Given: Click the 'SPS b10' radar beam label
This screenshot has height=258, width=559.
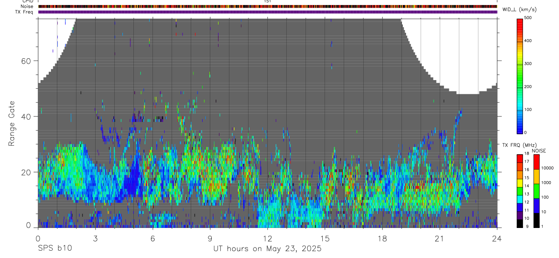Looking at the screenshot, I should 55,248.
